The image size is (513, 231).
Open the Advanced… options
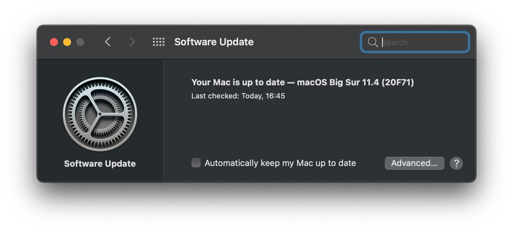[x=414, y=163]
